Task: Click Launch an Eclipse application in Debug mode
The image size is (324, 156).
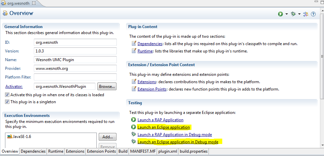Action: pyautogui.click(x=178, y=142)
